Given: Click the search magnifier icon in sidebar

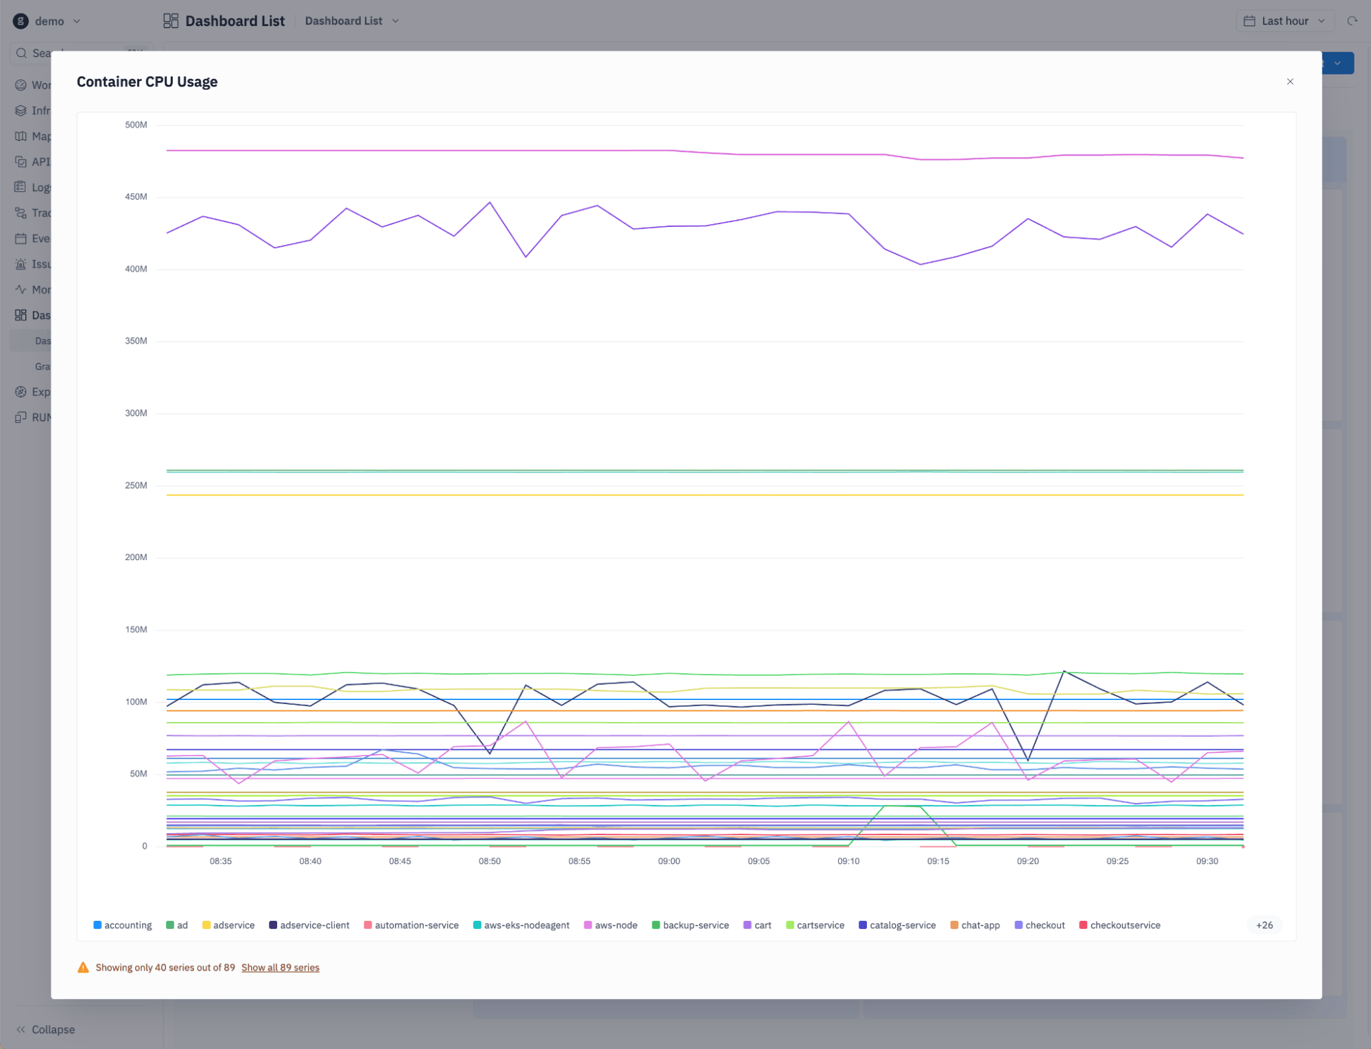Looking at the screenshot, I should click(x=21, y=53).
